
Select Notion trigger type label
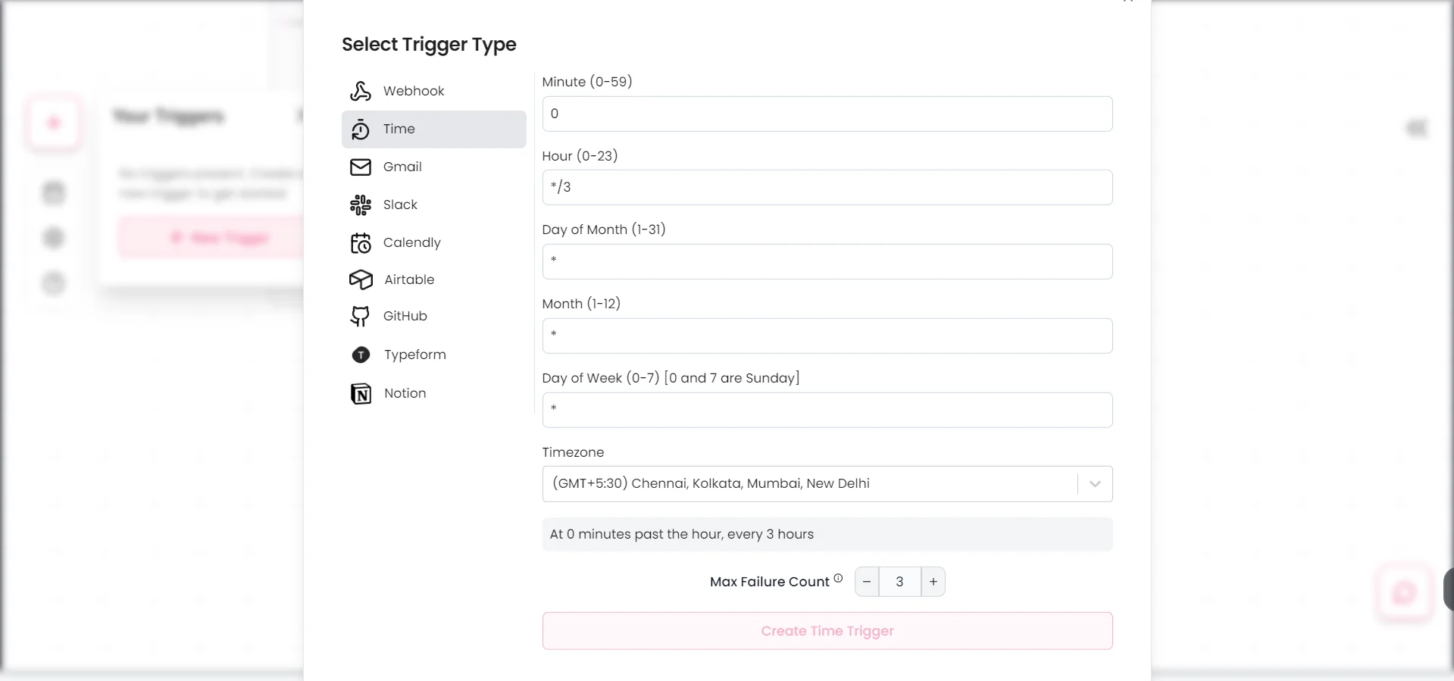coord(405,393)
